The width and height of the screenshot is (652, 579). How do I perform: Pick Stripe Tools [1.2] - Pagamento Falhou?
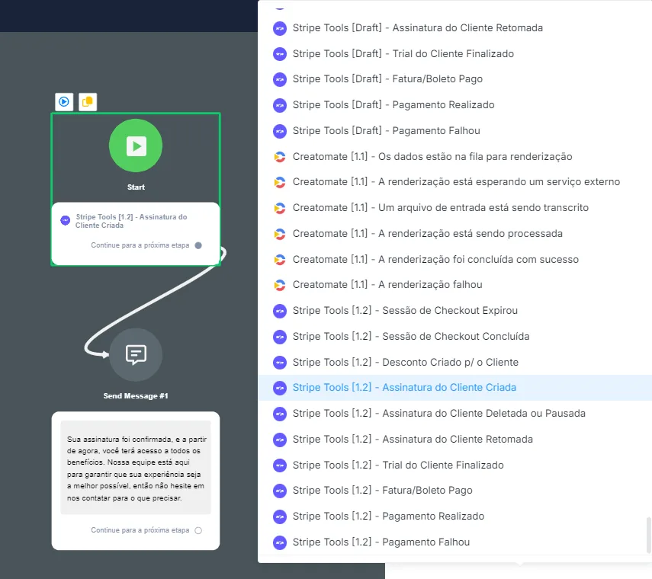tap(455, 542)
